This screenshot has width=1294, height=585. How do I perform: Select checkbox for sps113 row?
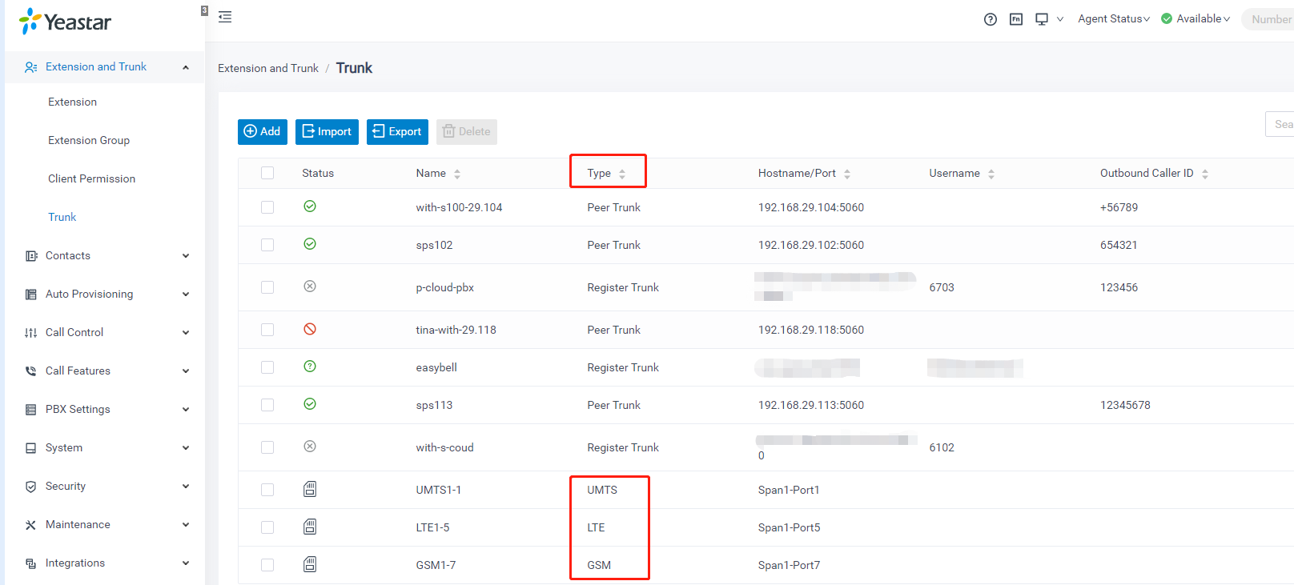(267, 405)
